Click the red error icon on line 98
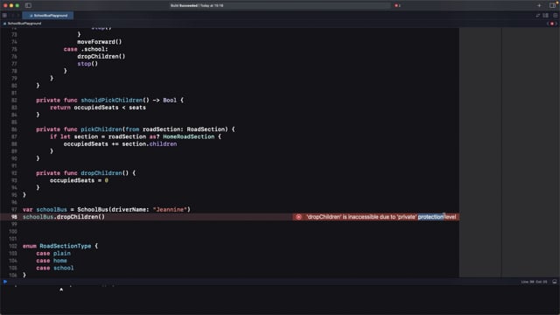 (298, 217)
